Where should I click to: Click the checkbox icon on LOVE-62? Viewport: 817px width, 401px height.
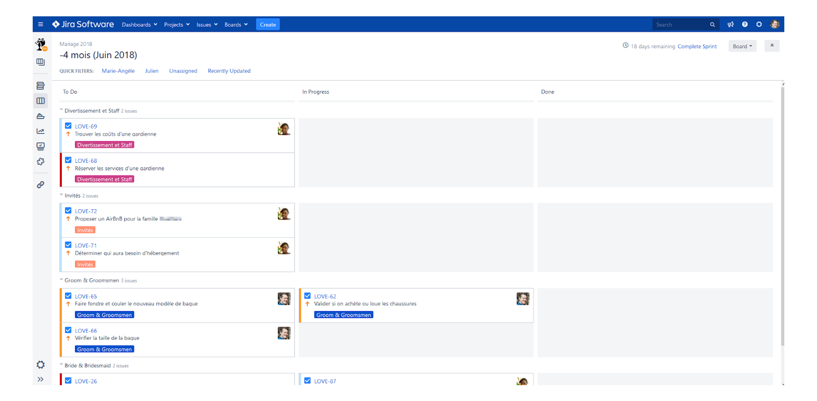point(307,295)
